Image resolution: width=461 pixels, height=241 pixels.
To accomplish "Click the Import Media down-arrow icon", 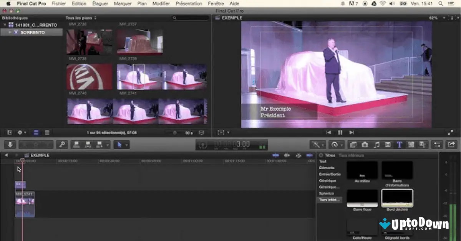I will click(x=10, y=145).
